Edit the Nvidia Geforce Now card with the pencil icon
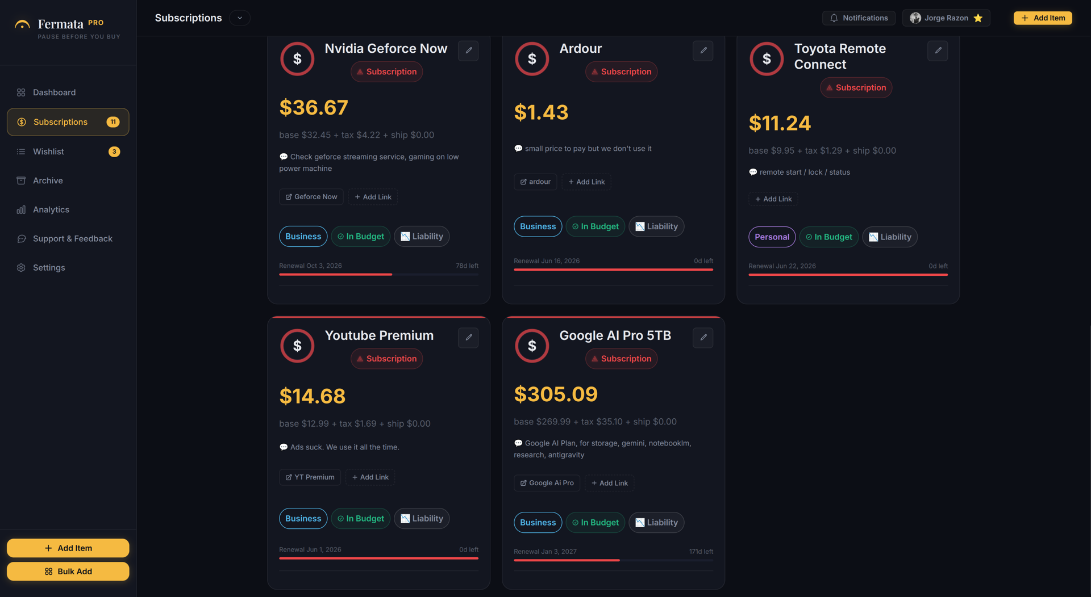Viewport: 1091px width, 597px height. click(468, 51)
